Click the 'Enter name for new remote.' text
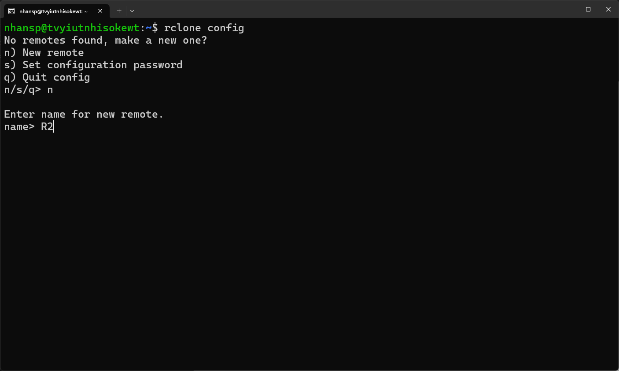 84,115
